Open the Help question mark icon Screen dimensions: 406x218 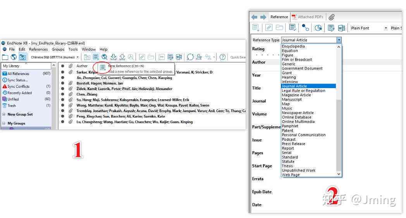[x=222, y=57]
